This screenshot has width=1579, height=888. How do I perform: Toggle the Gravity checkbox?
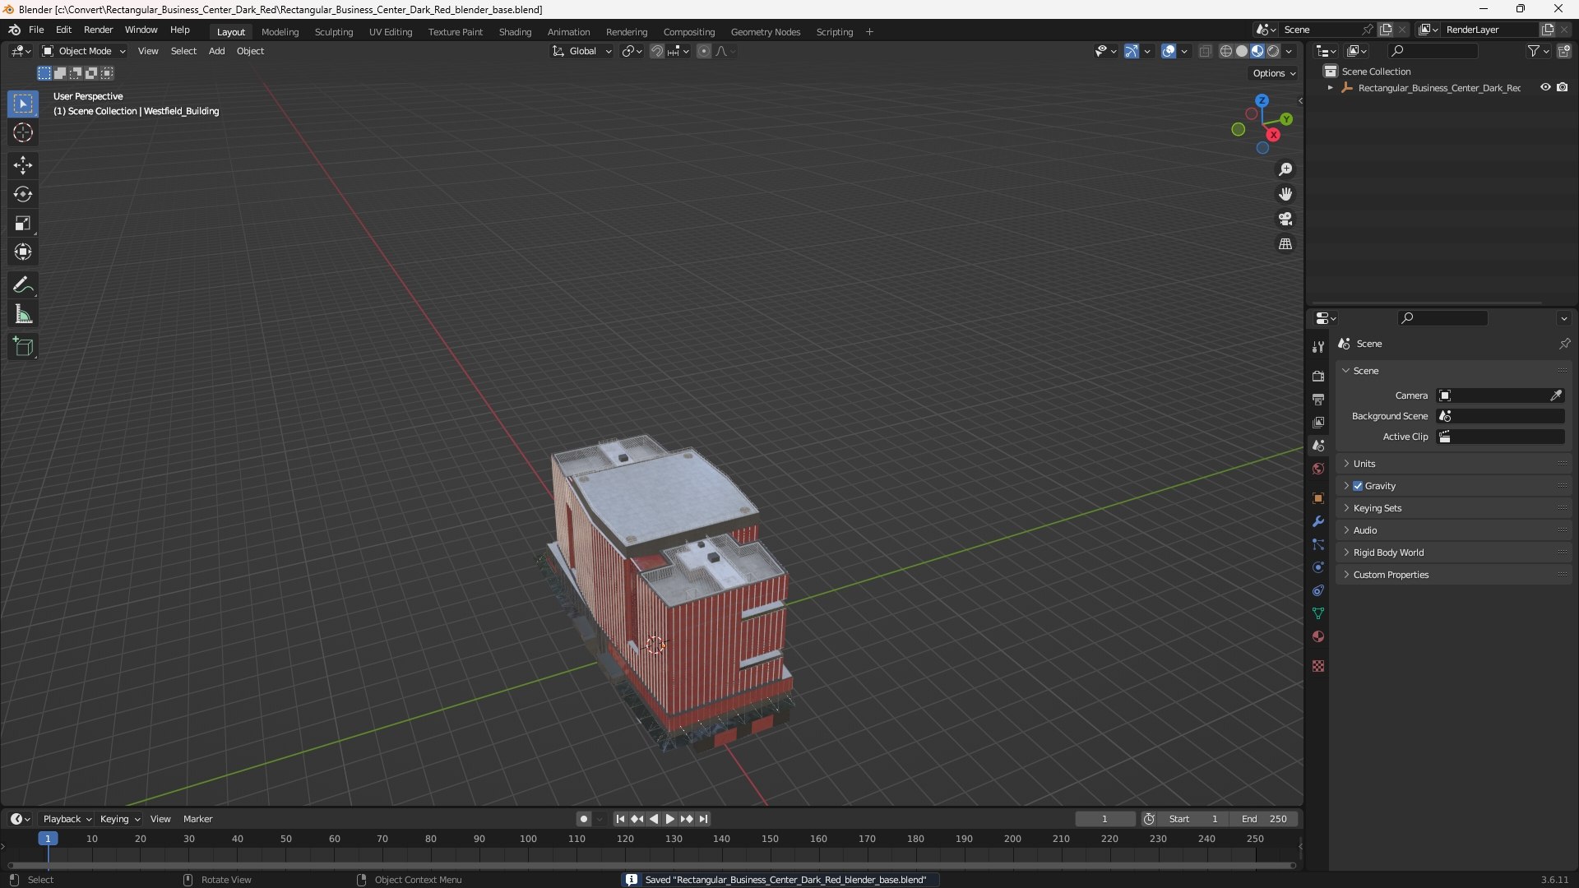(x=1358, y=486)
